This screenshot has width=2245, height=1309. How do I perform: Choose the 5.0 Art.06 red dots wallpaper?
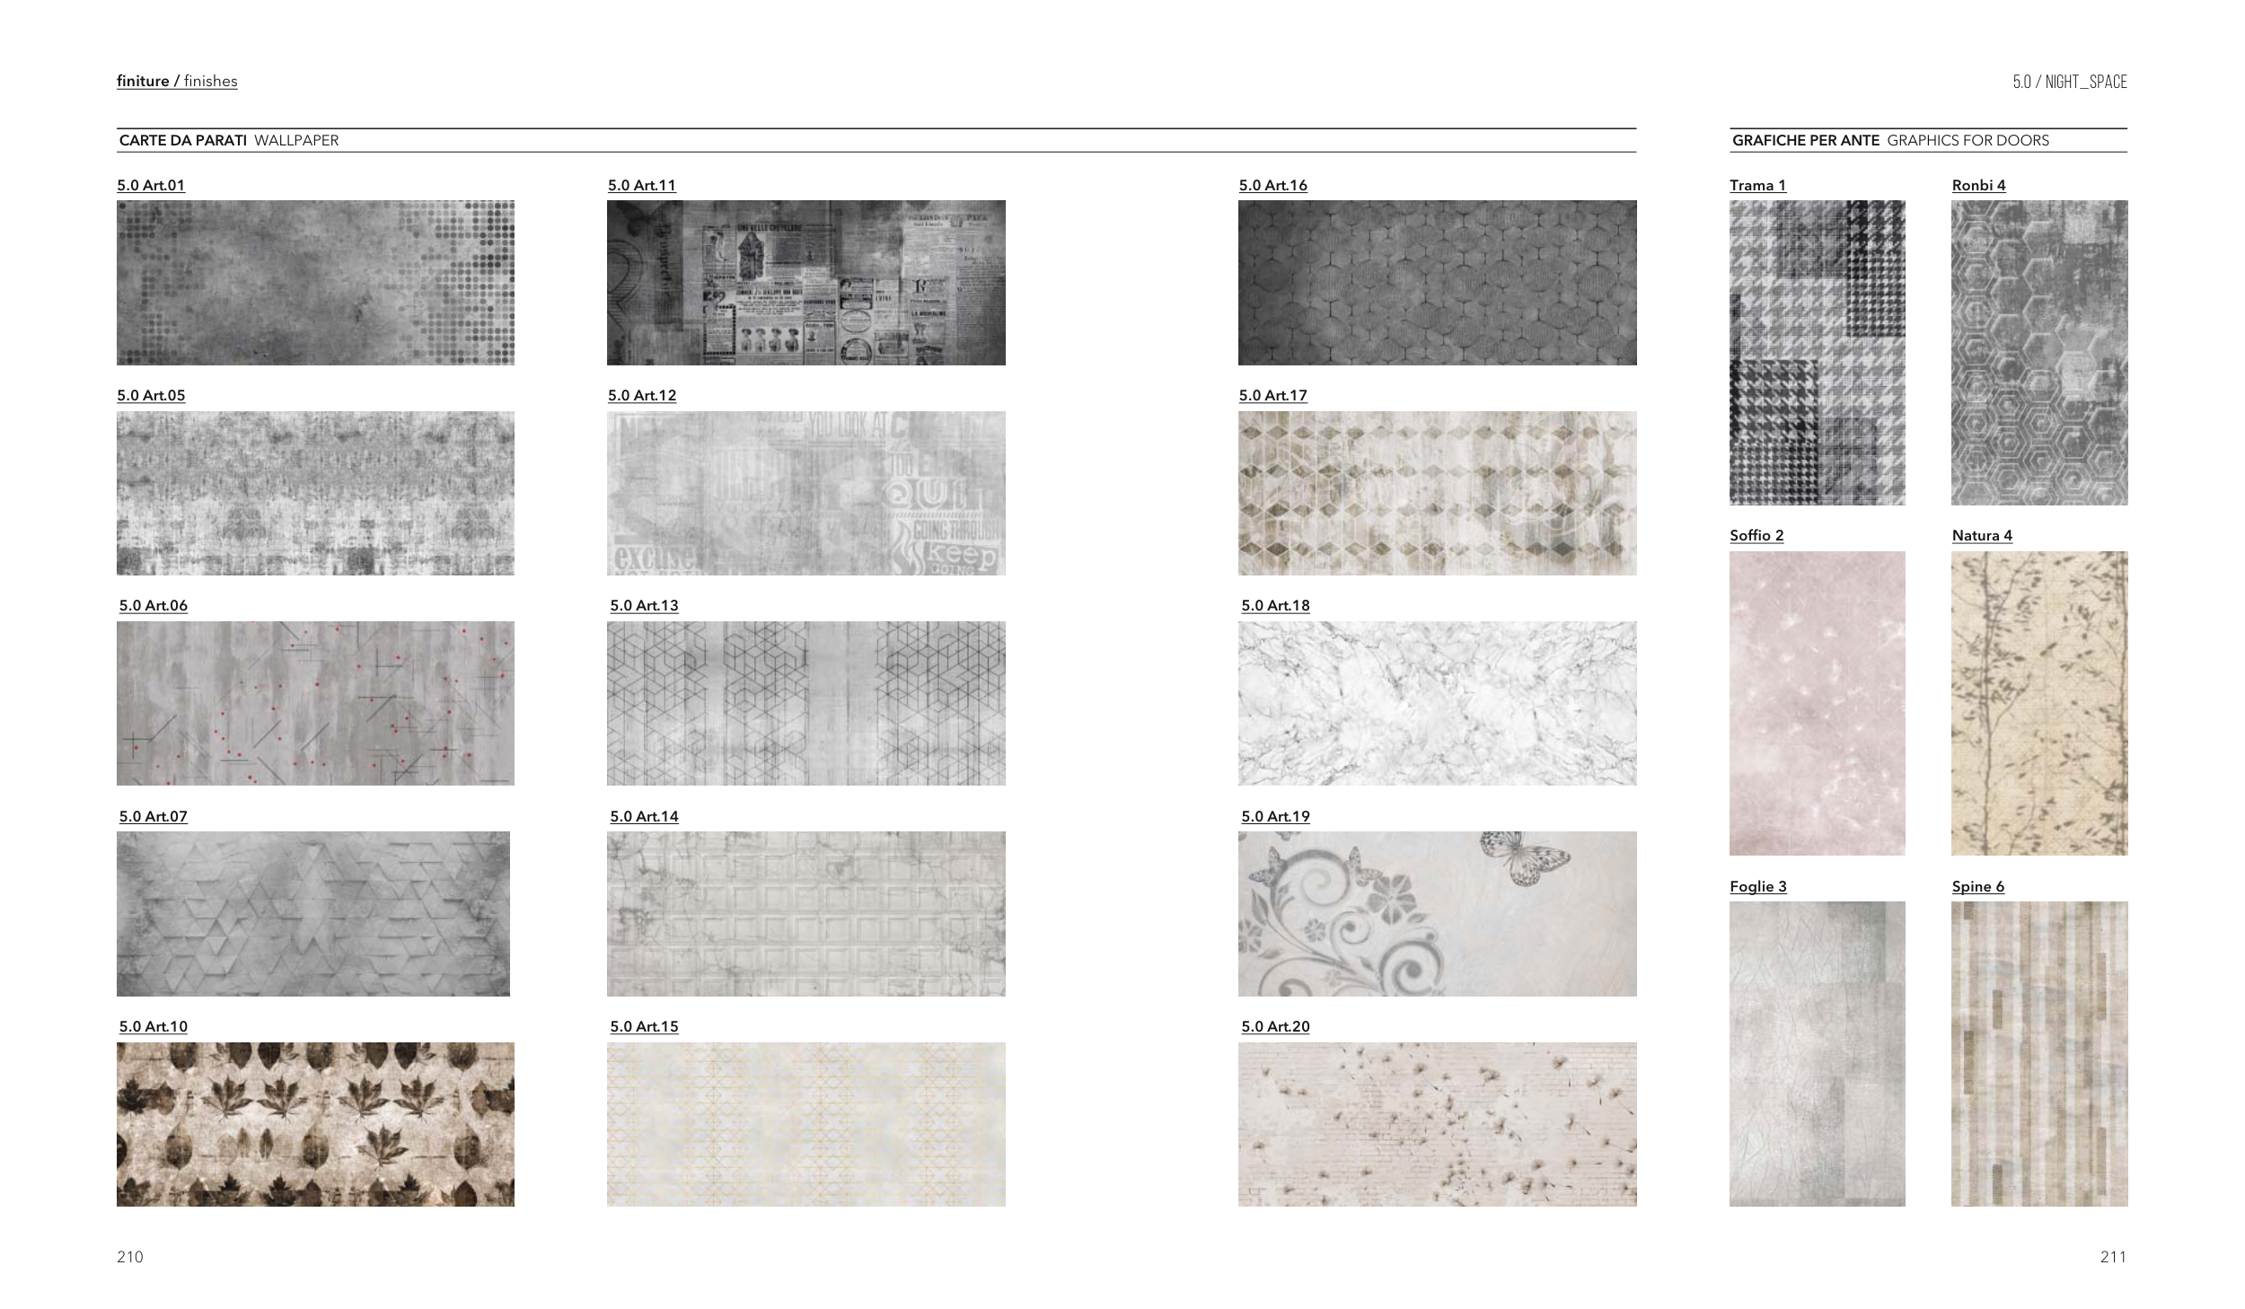(315, 703)
